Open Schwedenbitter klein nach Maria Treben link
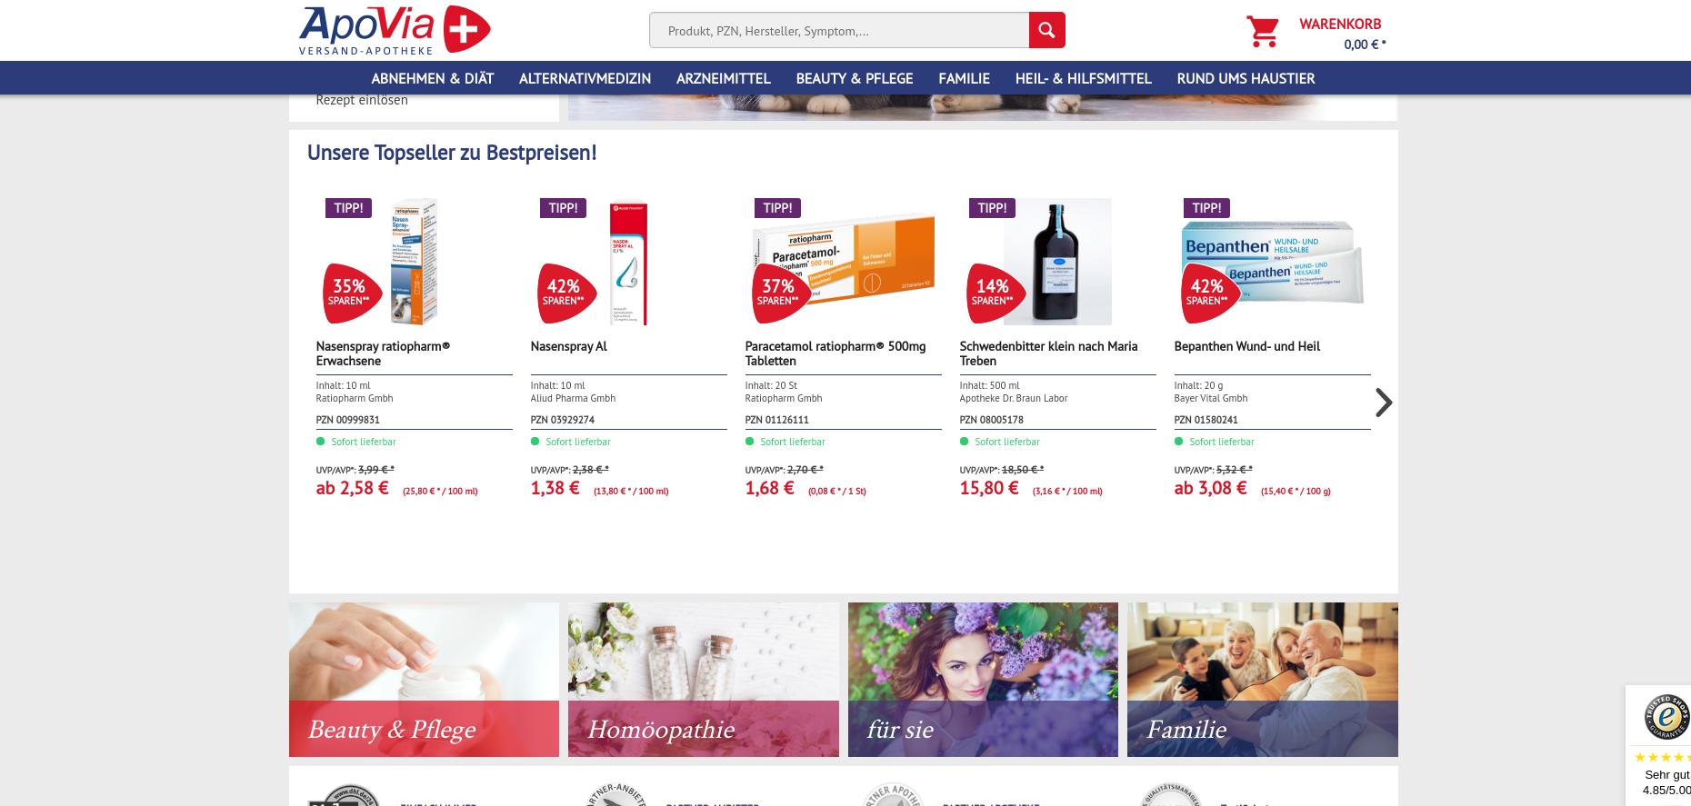 point(1048,353)
